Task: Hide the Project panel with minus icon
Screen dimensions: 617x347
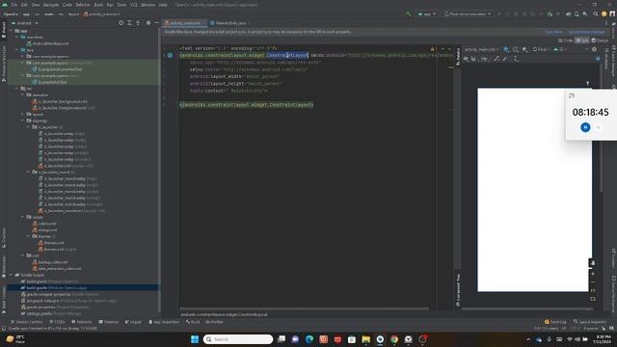Action: (x=156, y=23)
